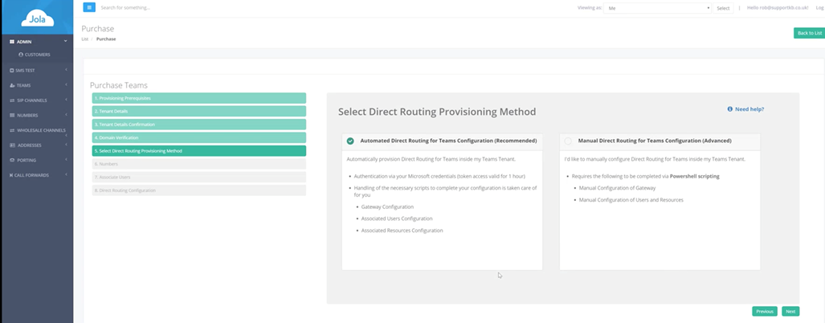Image resolution: width=825 pixels, height=323 pixels.
Task: Expand the Call Forwards menu chevron
Action: coord(67,174)
